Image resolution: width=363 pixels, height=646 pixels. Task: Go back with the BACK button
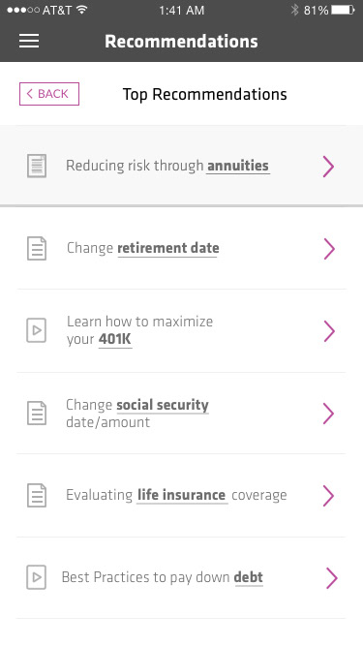(49, 94)
